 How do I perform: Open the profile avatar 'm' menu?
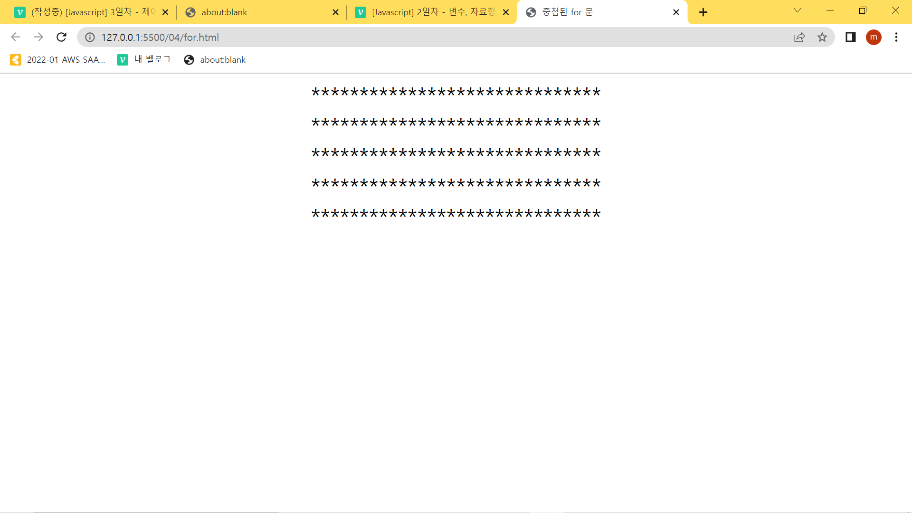(x=873, y=37)
